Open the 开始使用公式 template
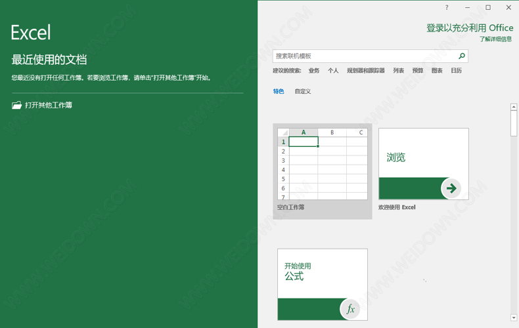The width and height of the screenshot is (519, 328). pyautogui.click(x=323, y=284)
